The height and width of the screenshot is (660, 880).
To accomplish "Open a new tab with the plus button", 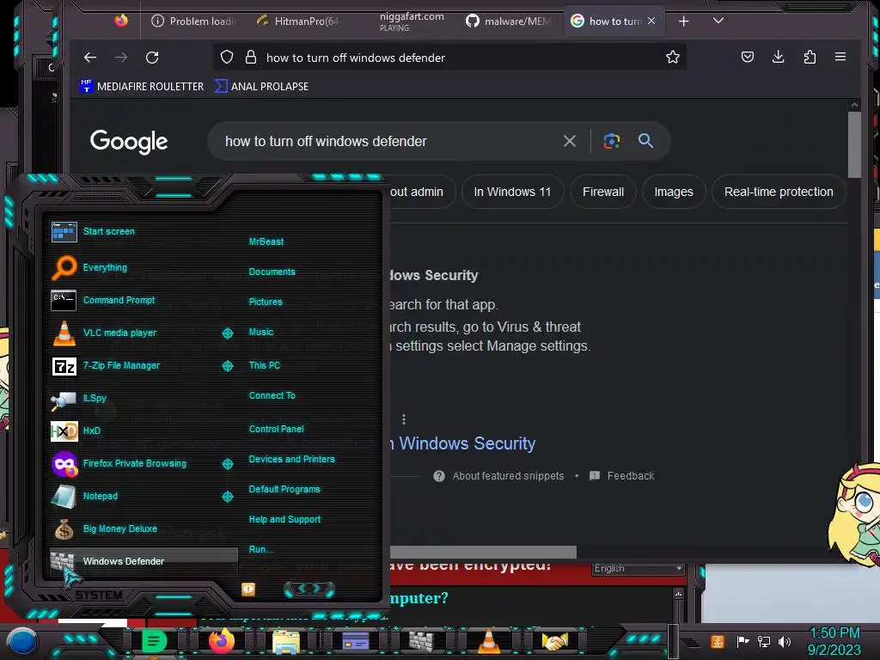I will (x=683, y=21).
